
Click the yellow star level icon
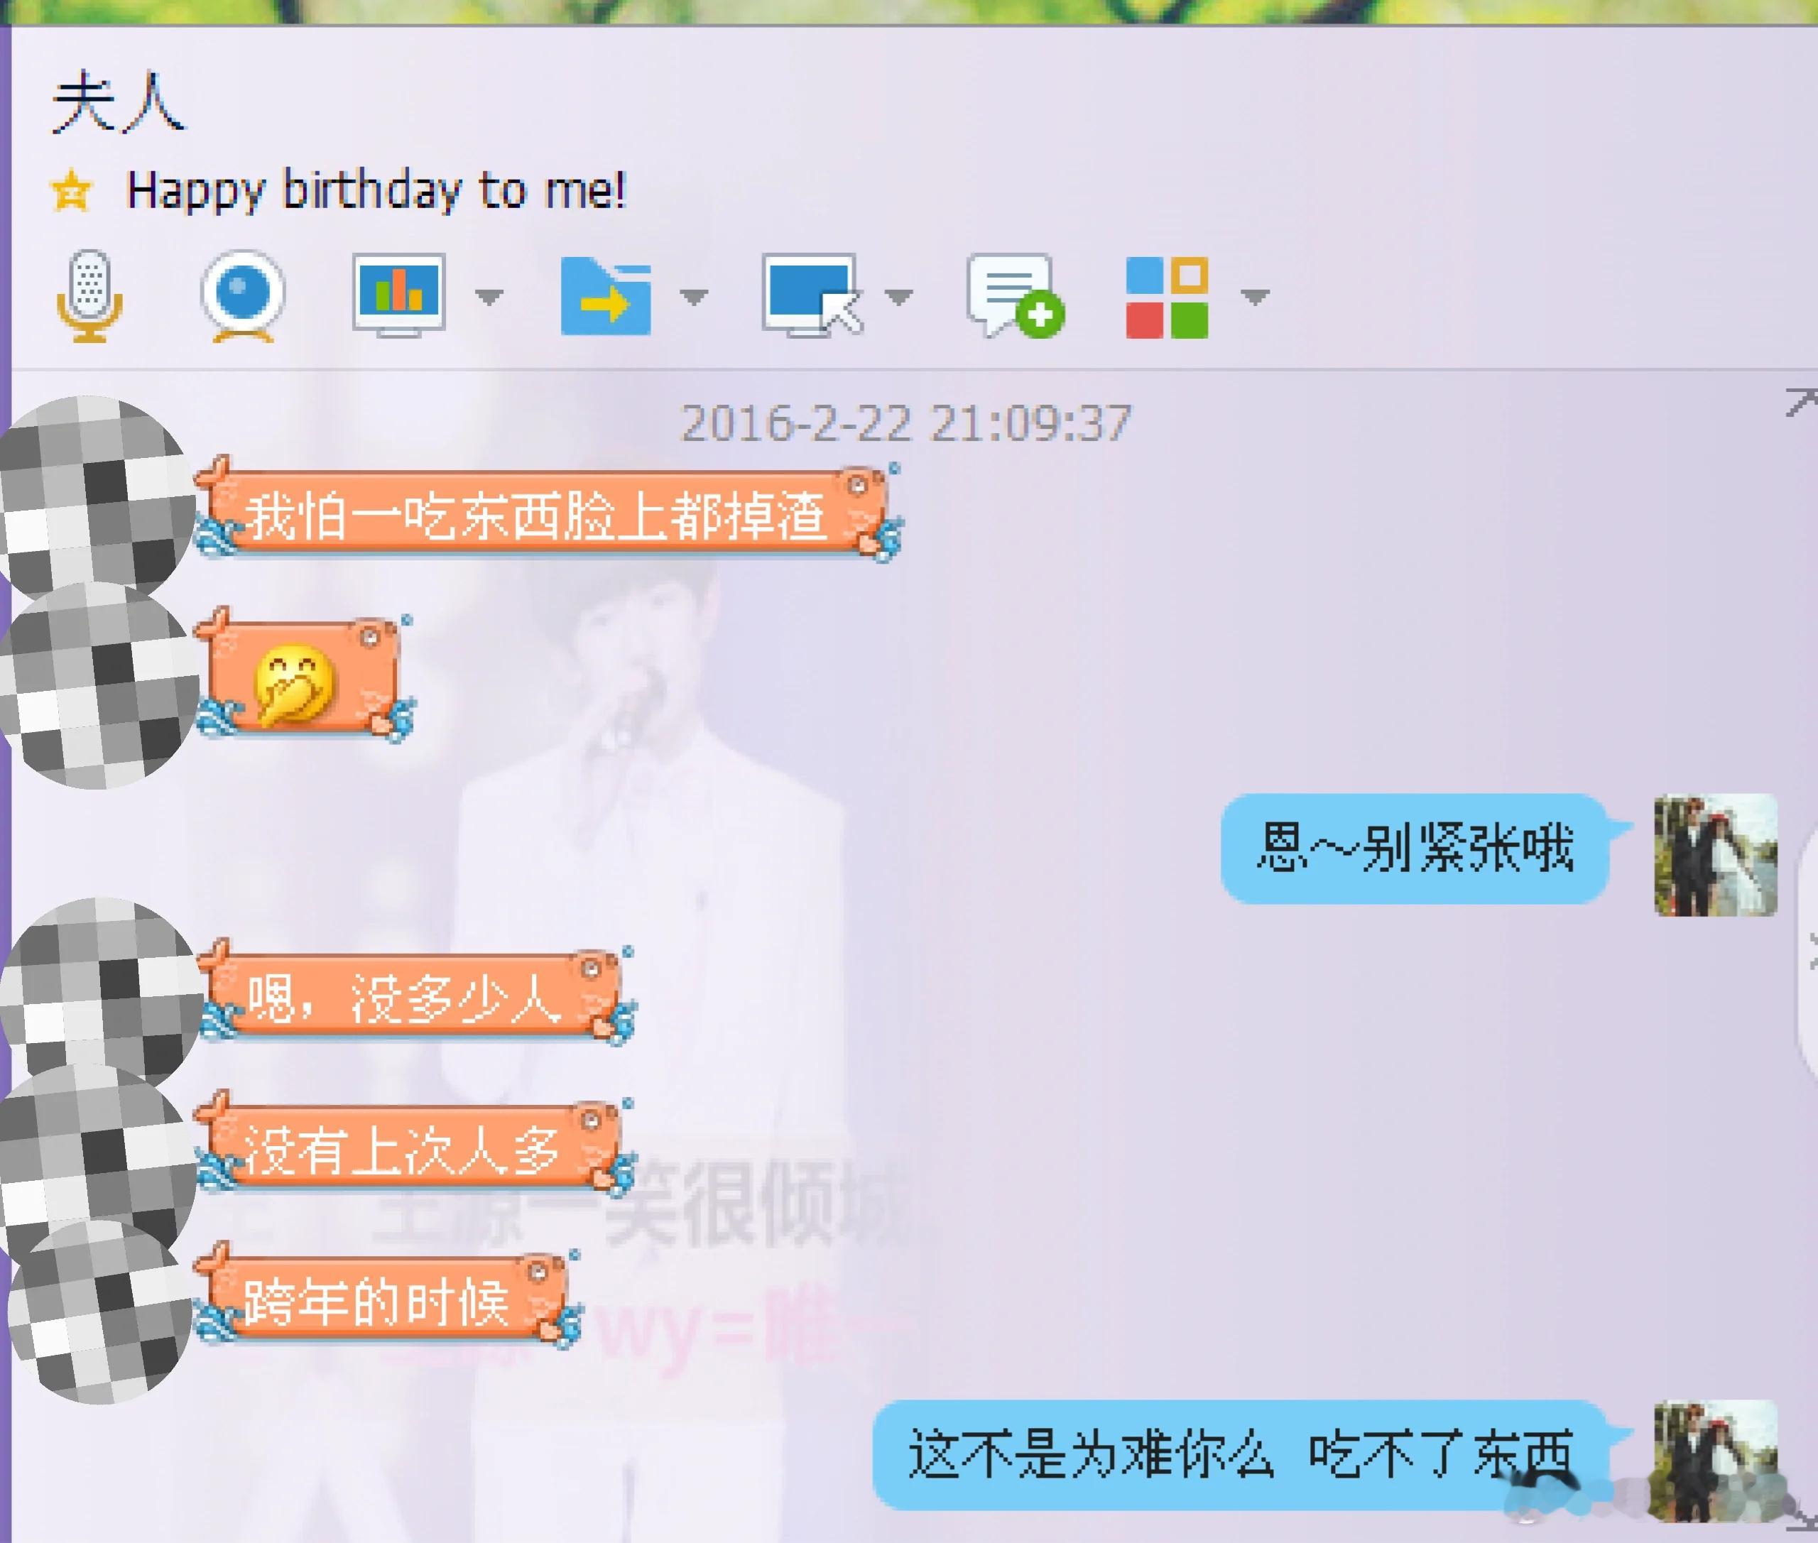tap(71, 191)
